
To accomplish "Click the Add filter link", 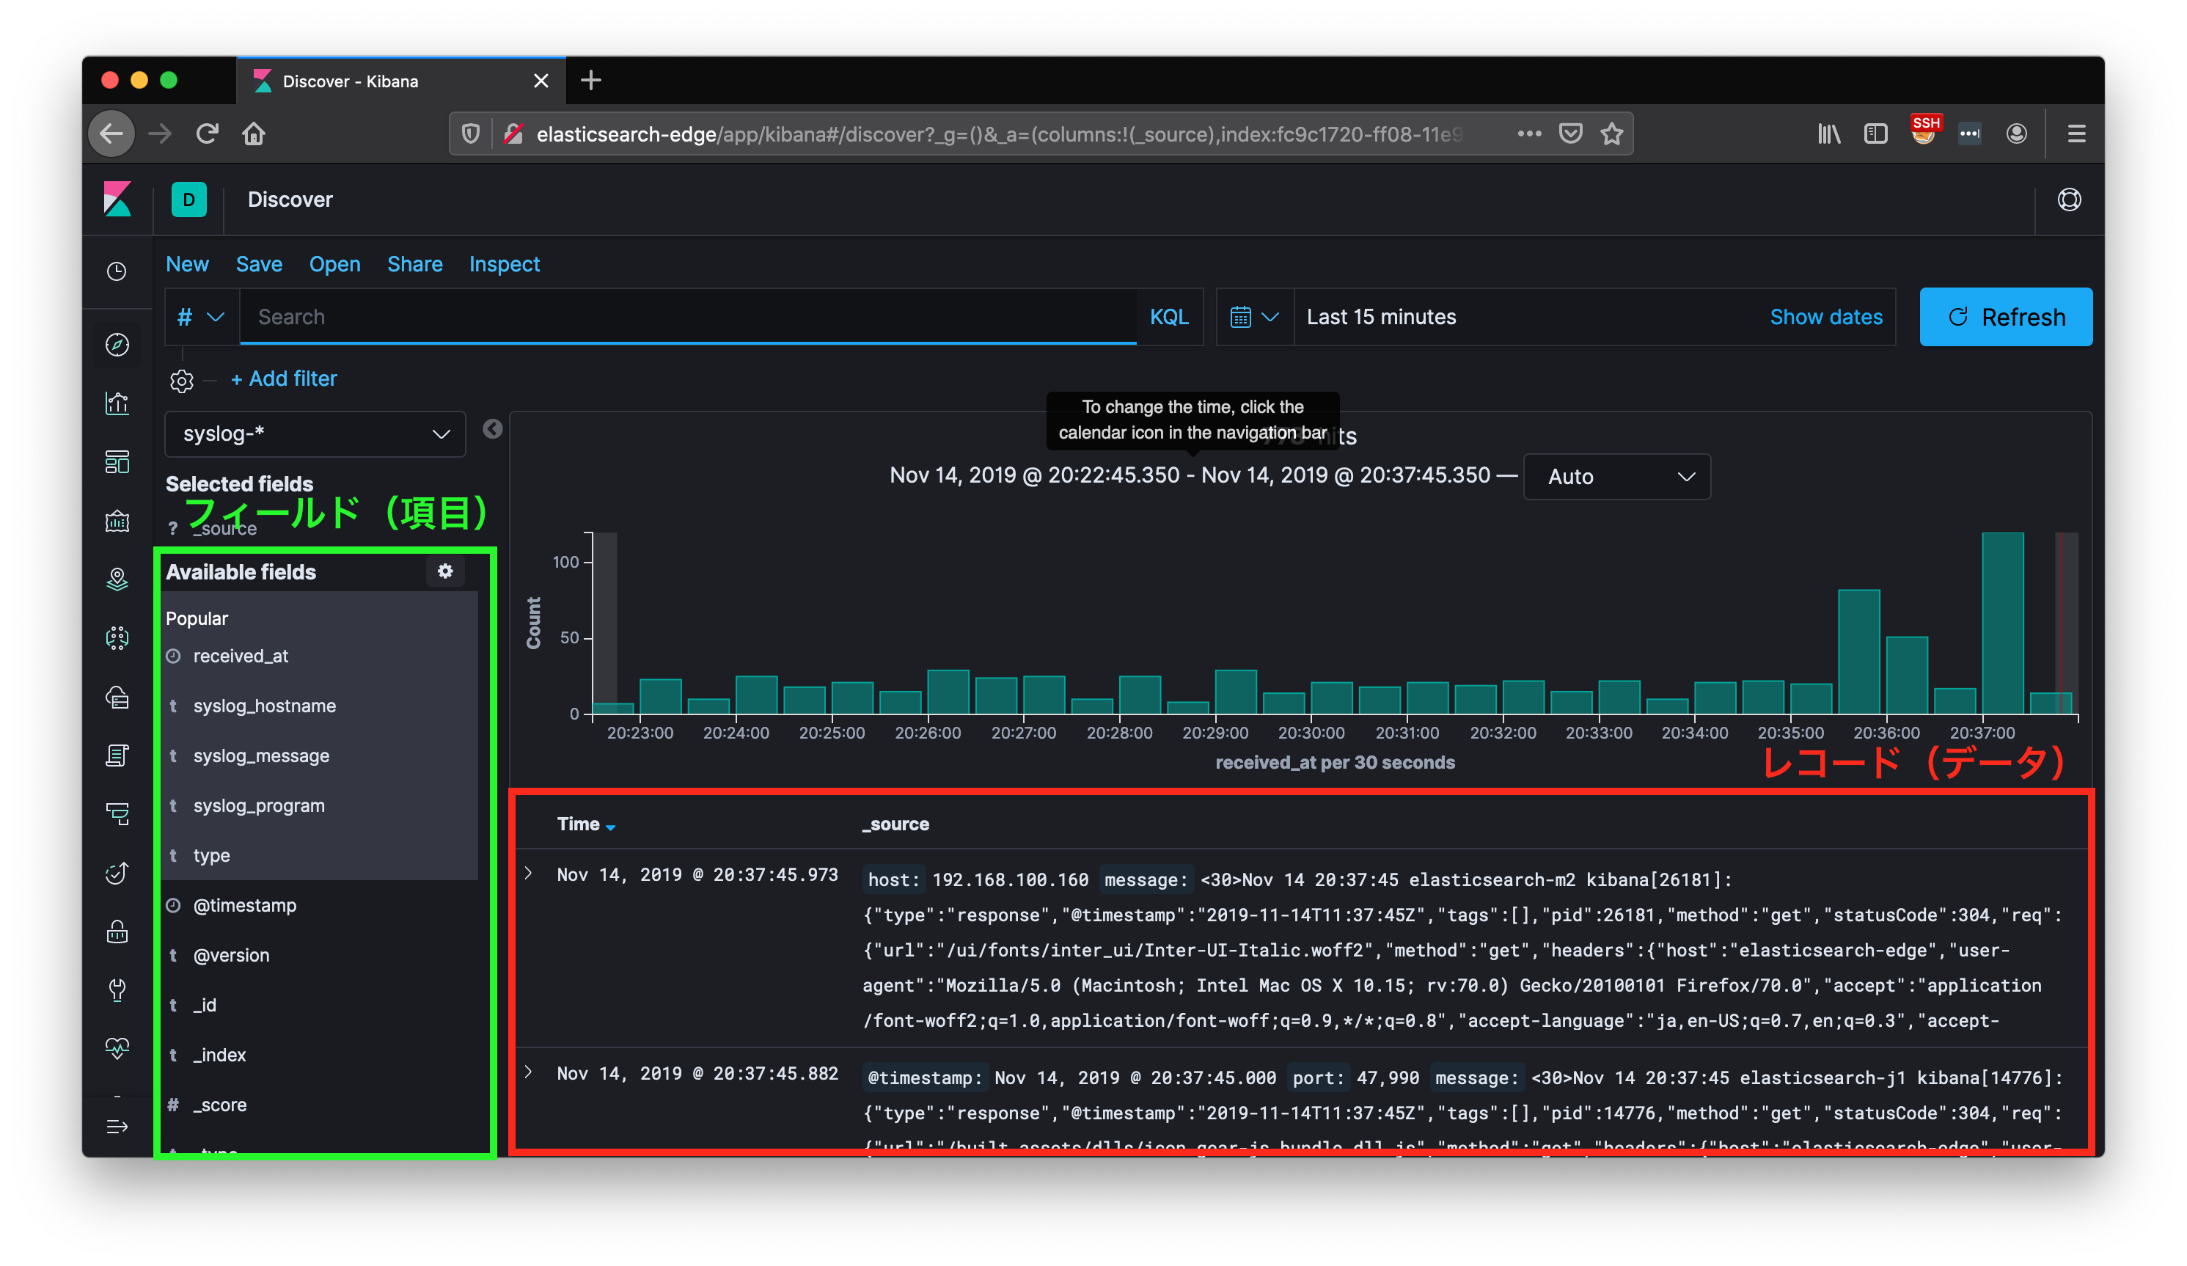I will click(284, 378).
